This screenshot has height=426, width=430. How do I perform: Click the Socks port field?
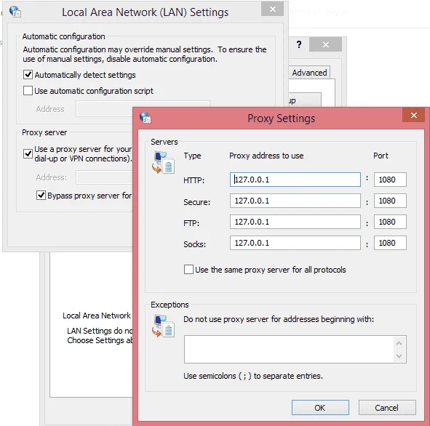390,243
